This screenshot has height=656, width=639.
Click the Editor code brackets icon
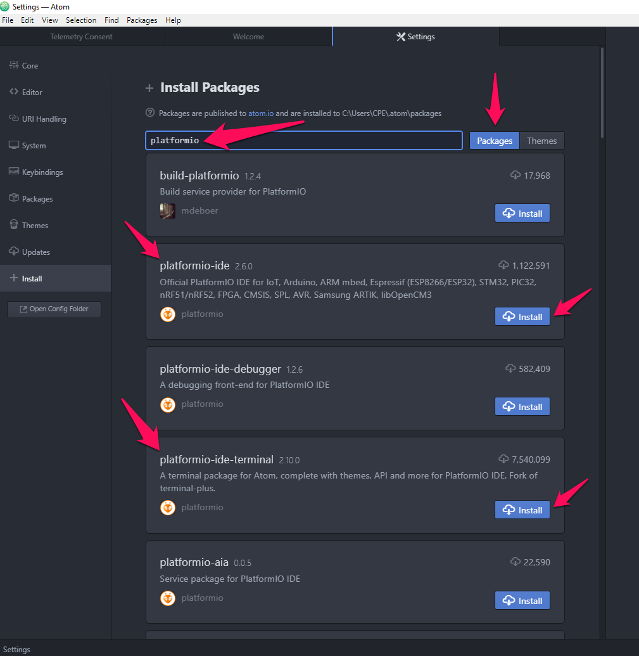pyautogui.click(x=14, y=92)
